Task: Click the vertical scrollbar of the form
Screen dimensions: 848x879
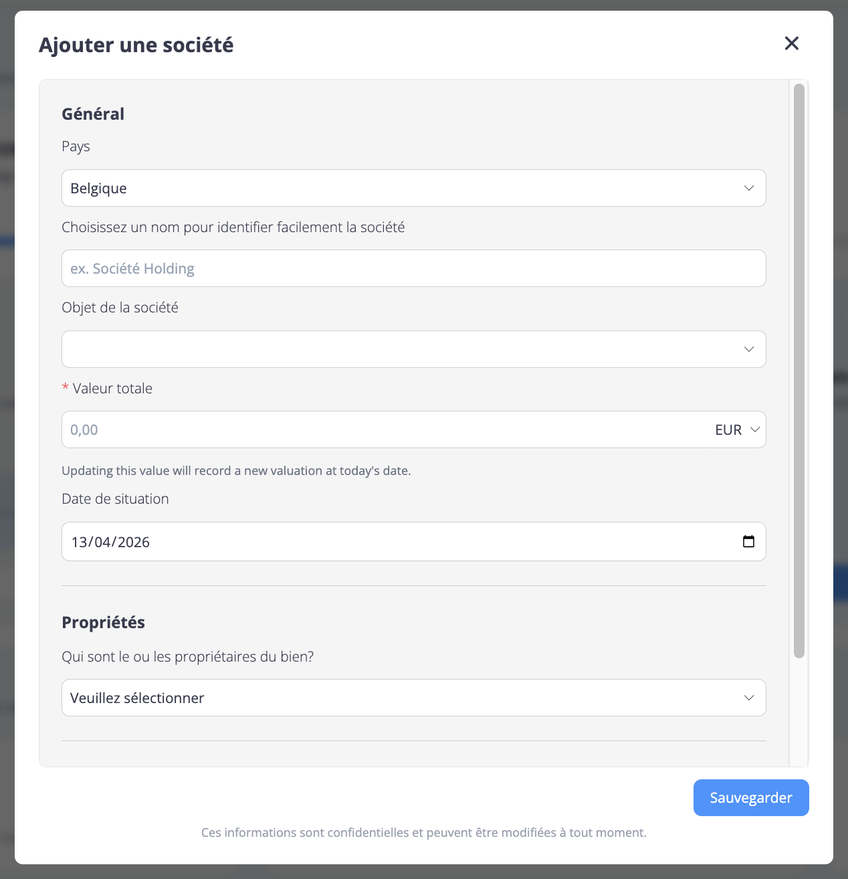Action: pos(799,371)
